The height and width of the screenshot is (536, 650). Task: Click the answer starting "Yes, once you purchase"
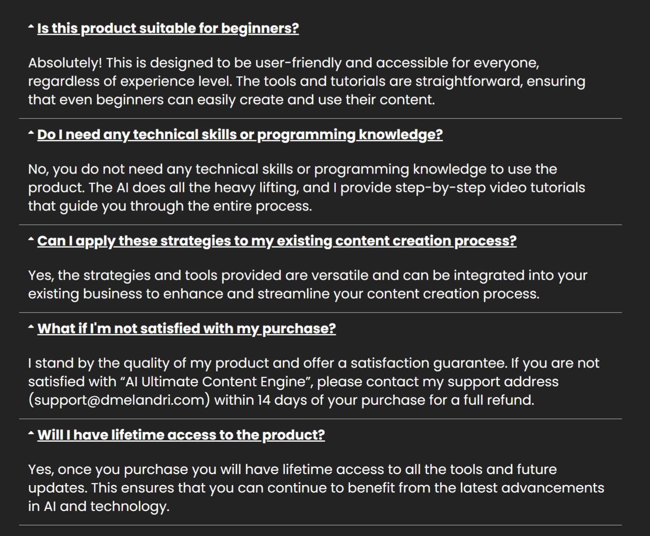316,488
